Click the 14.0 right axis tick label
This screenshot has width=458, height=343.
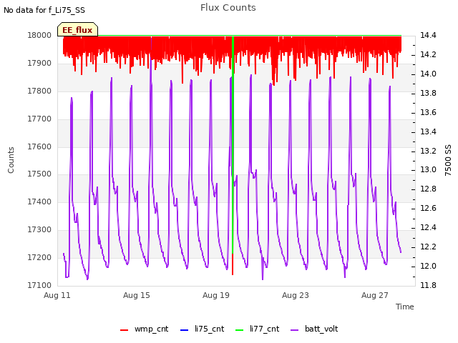click(428, 74)
